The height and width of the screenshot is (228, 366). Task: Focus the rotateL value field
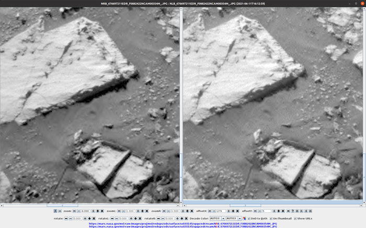[123, 219]
